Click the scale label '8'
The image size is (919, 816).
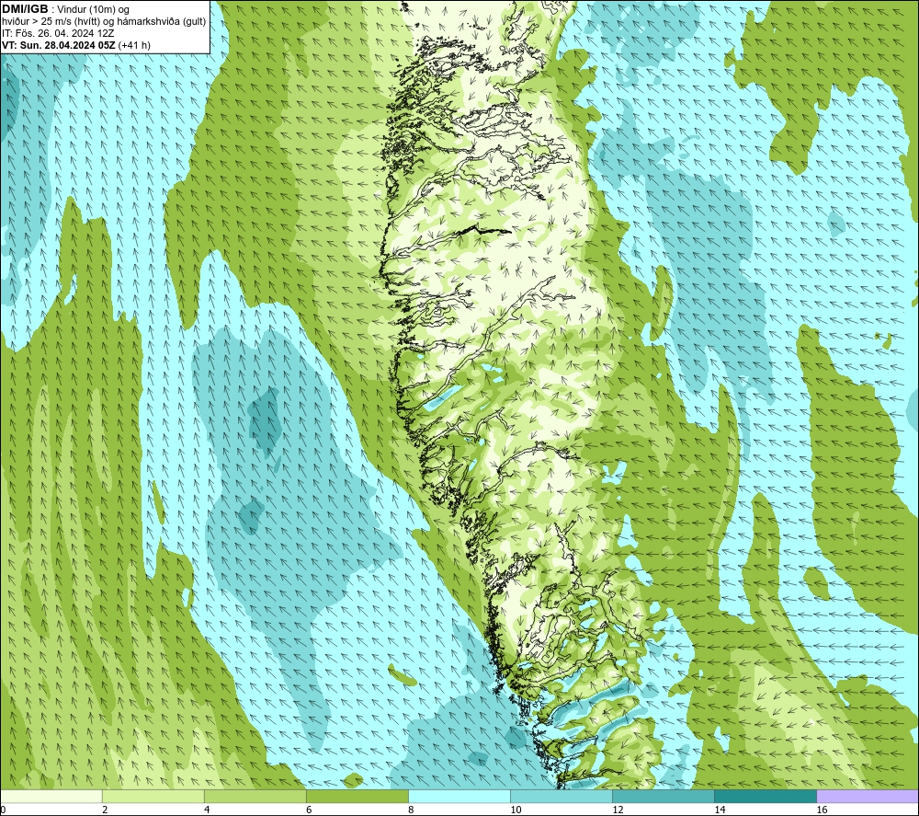(411, 810)
